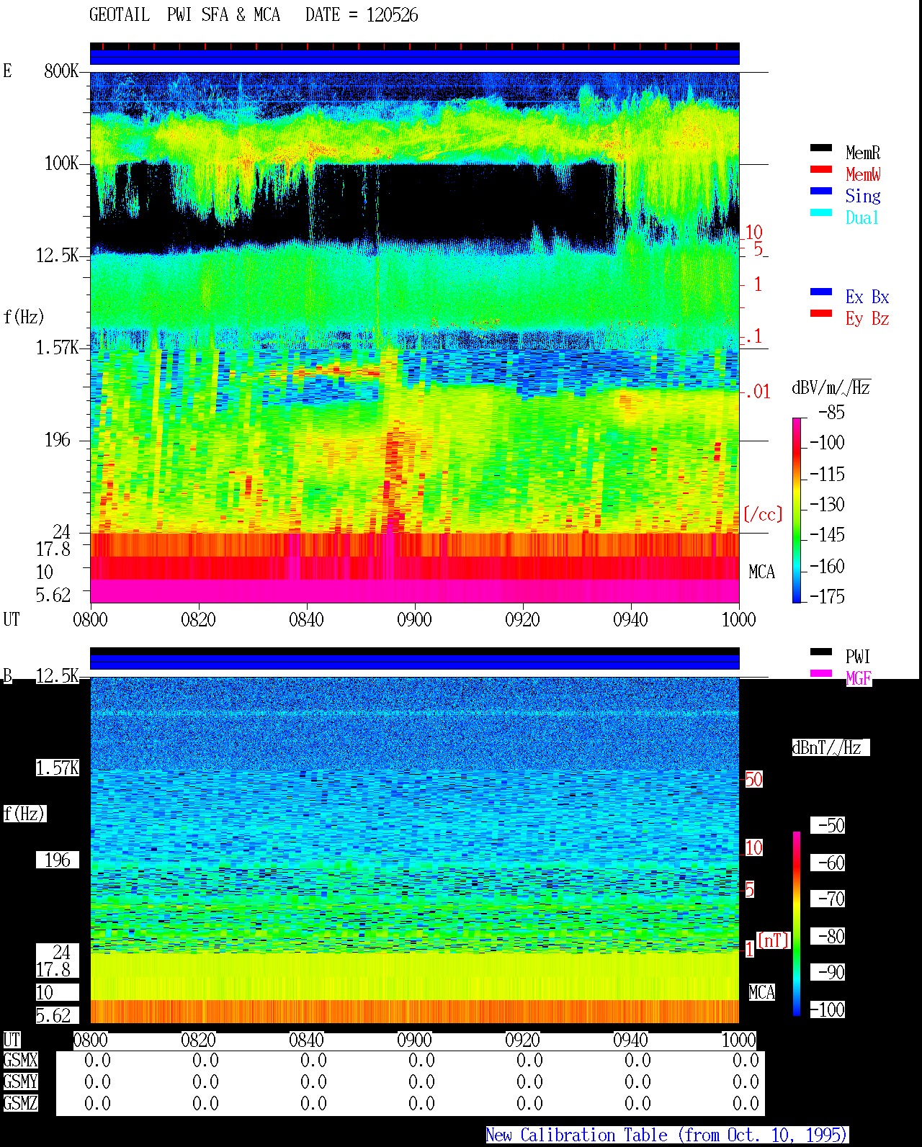Image resolution: width=922 pixels, height=1147 pixels.
Task: Click the '[nT]' magnetic unit label
Action: point(774,940)
